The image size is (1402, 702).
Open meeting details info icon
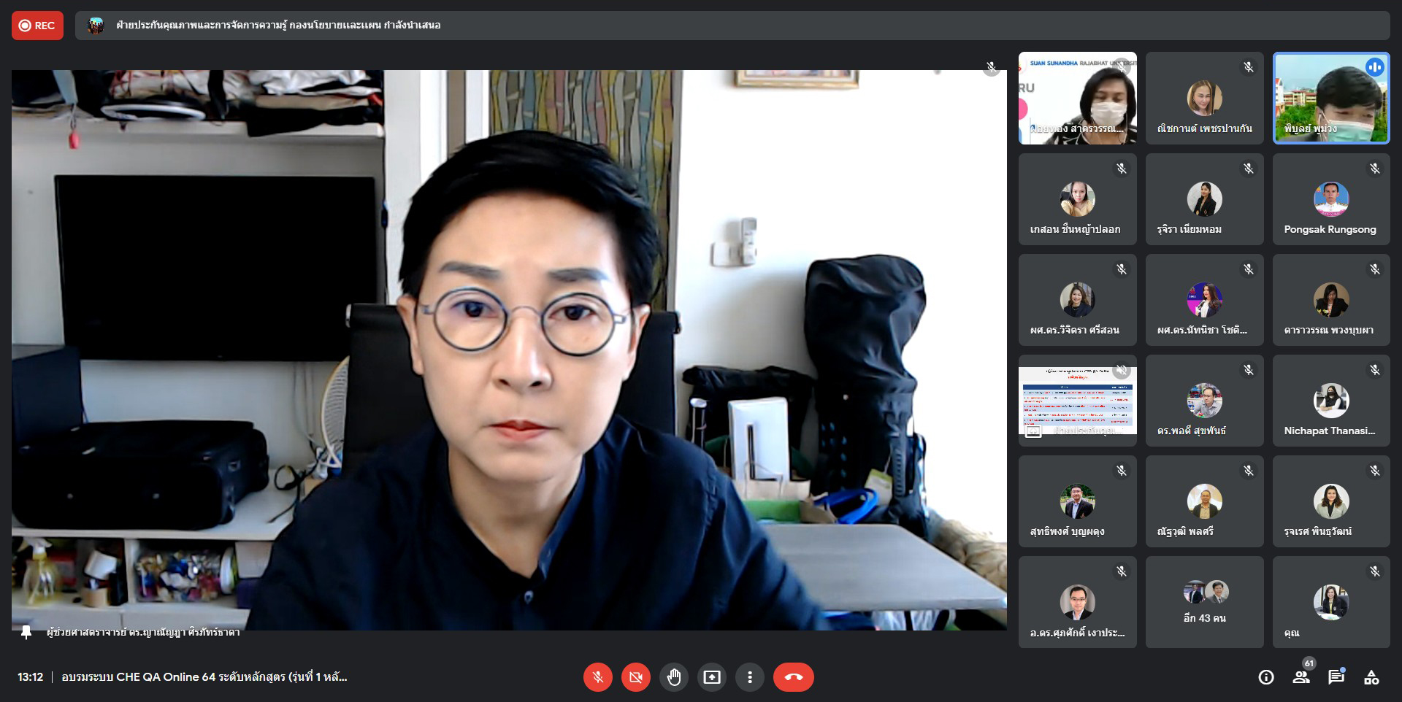(x=1266, y=677)
